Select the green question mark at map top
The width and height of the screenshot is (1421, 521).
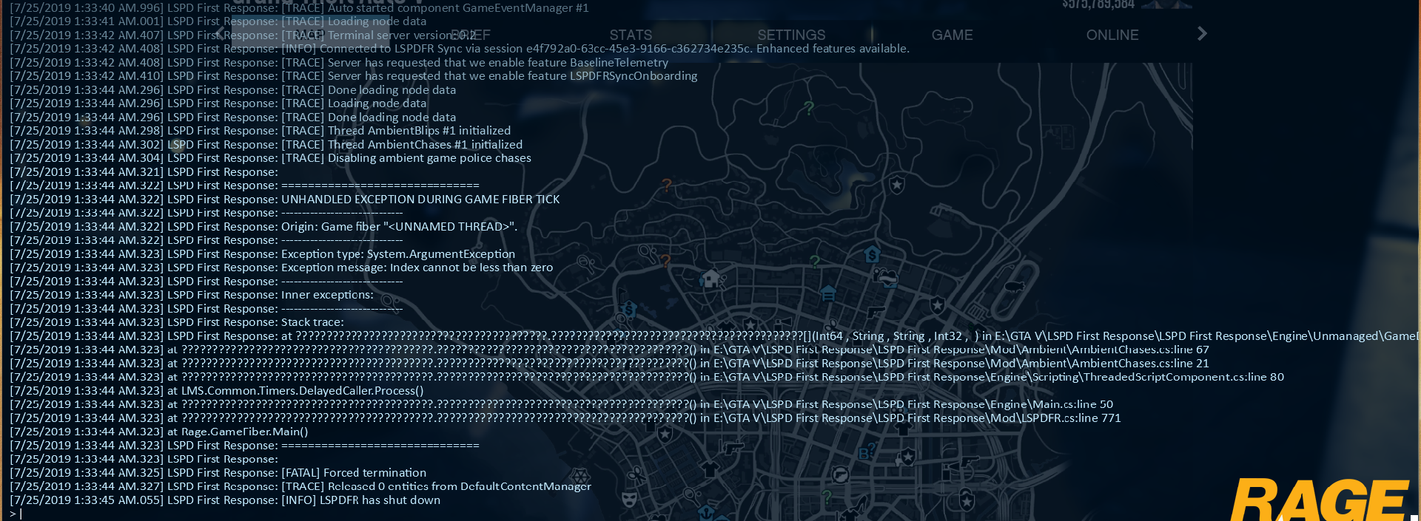tap(808, 108)
